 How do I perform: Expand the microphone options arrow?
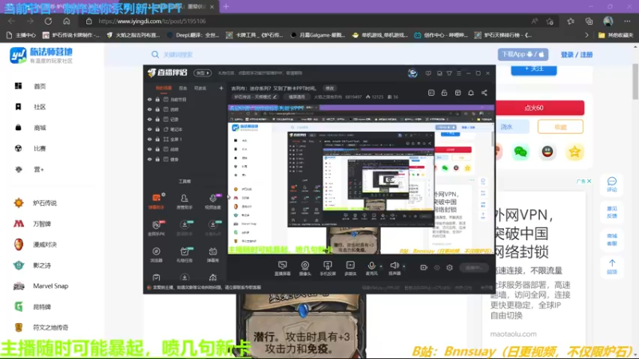point(381,266)
